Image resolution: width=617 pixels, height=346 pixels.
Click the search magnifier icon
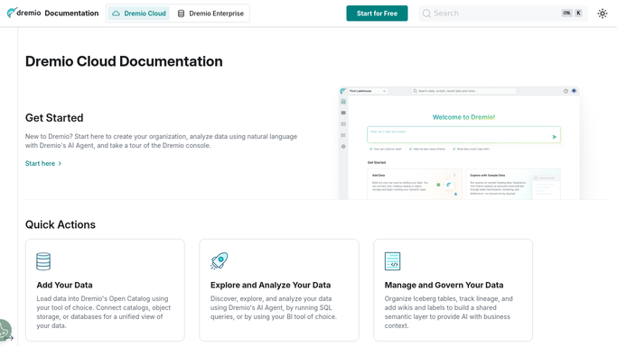tap(426, 14)
